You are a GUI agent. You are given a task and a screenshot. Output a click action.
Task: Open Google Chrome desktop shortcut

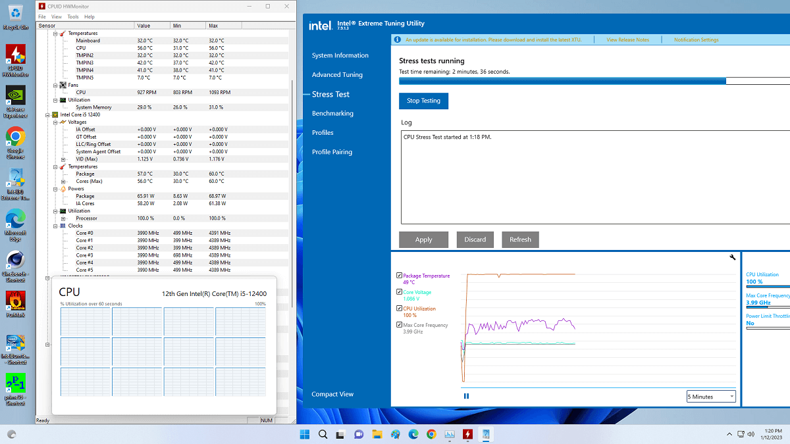tap(16, 143)
